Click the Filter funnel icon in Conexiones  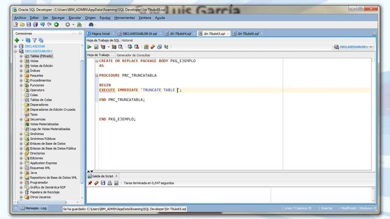(x=35, y=40)
